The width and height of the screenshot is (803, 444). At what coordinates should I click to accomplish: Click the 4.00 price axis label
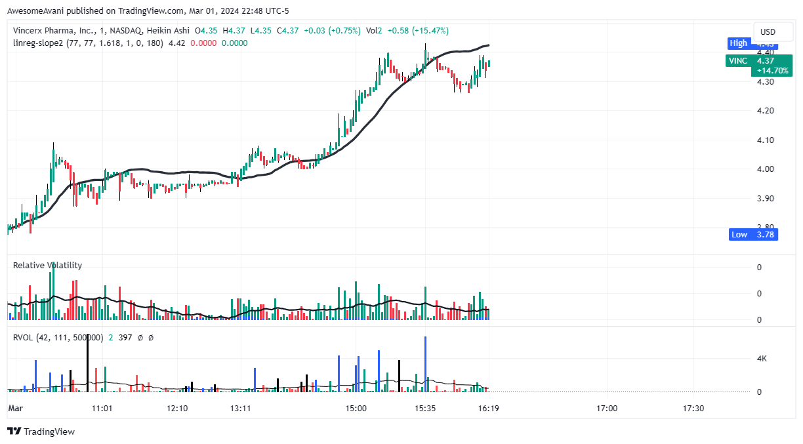pos(765,169)
